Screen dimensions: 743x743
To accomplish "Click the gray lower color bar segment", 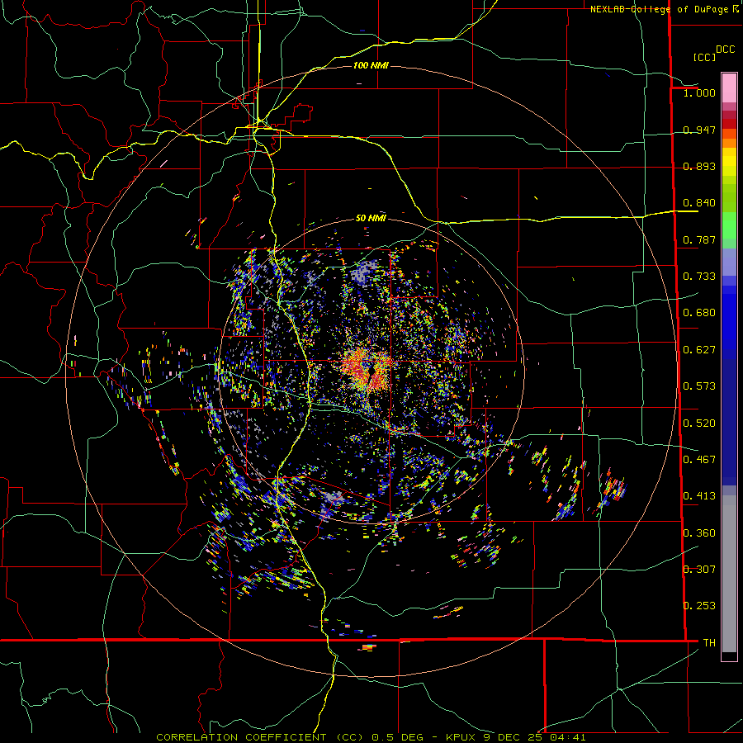I will [729, 574].
